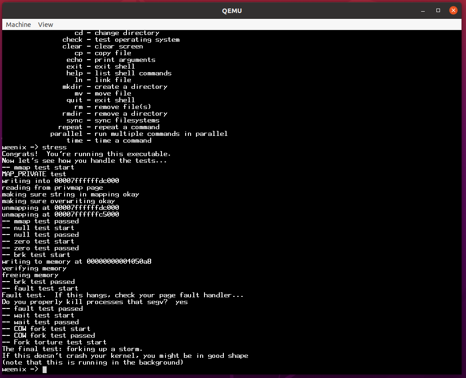Image resolution: width=466 pixels, height=378 pixels.
Task: Click the 'parallel' command entry in help list
Action: (66, 134)
